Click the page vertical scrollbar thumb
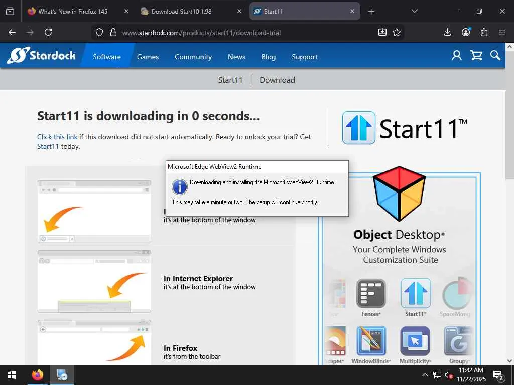514x385 pixels. (510, 115)
